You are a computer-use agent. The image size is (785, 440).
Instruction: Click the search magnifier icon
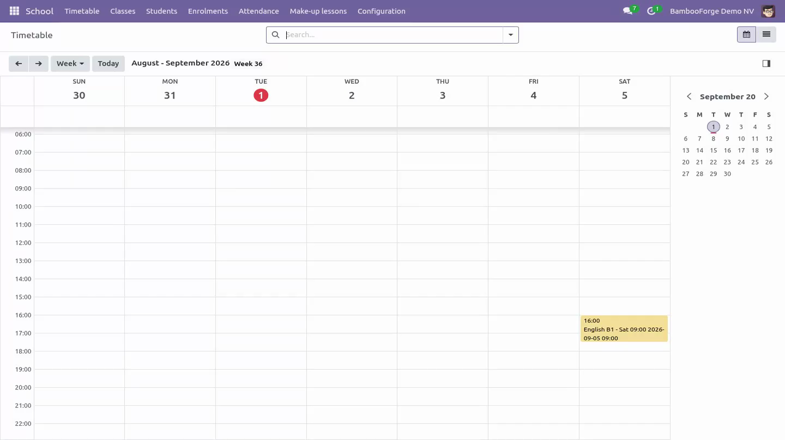(x=275, y=35)
